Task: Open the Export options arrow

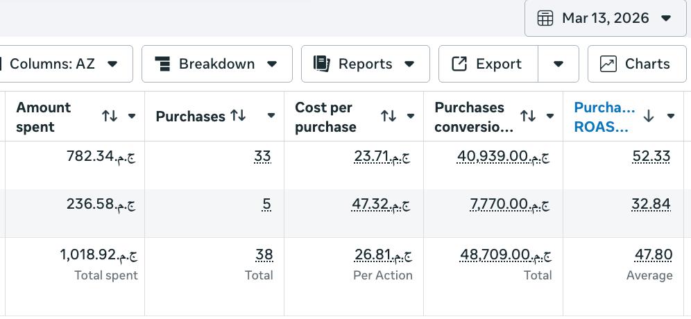Action: click(558, 64)
